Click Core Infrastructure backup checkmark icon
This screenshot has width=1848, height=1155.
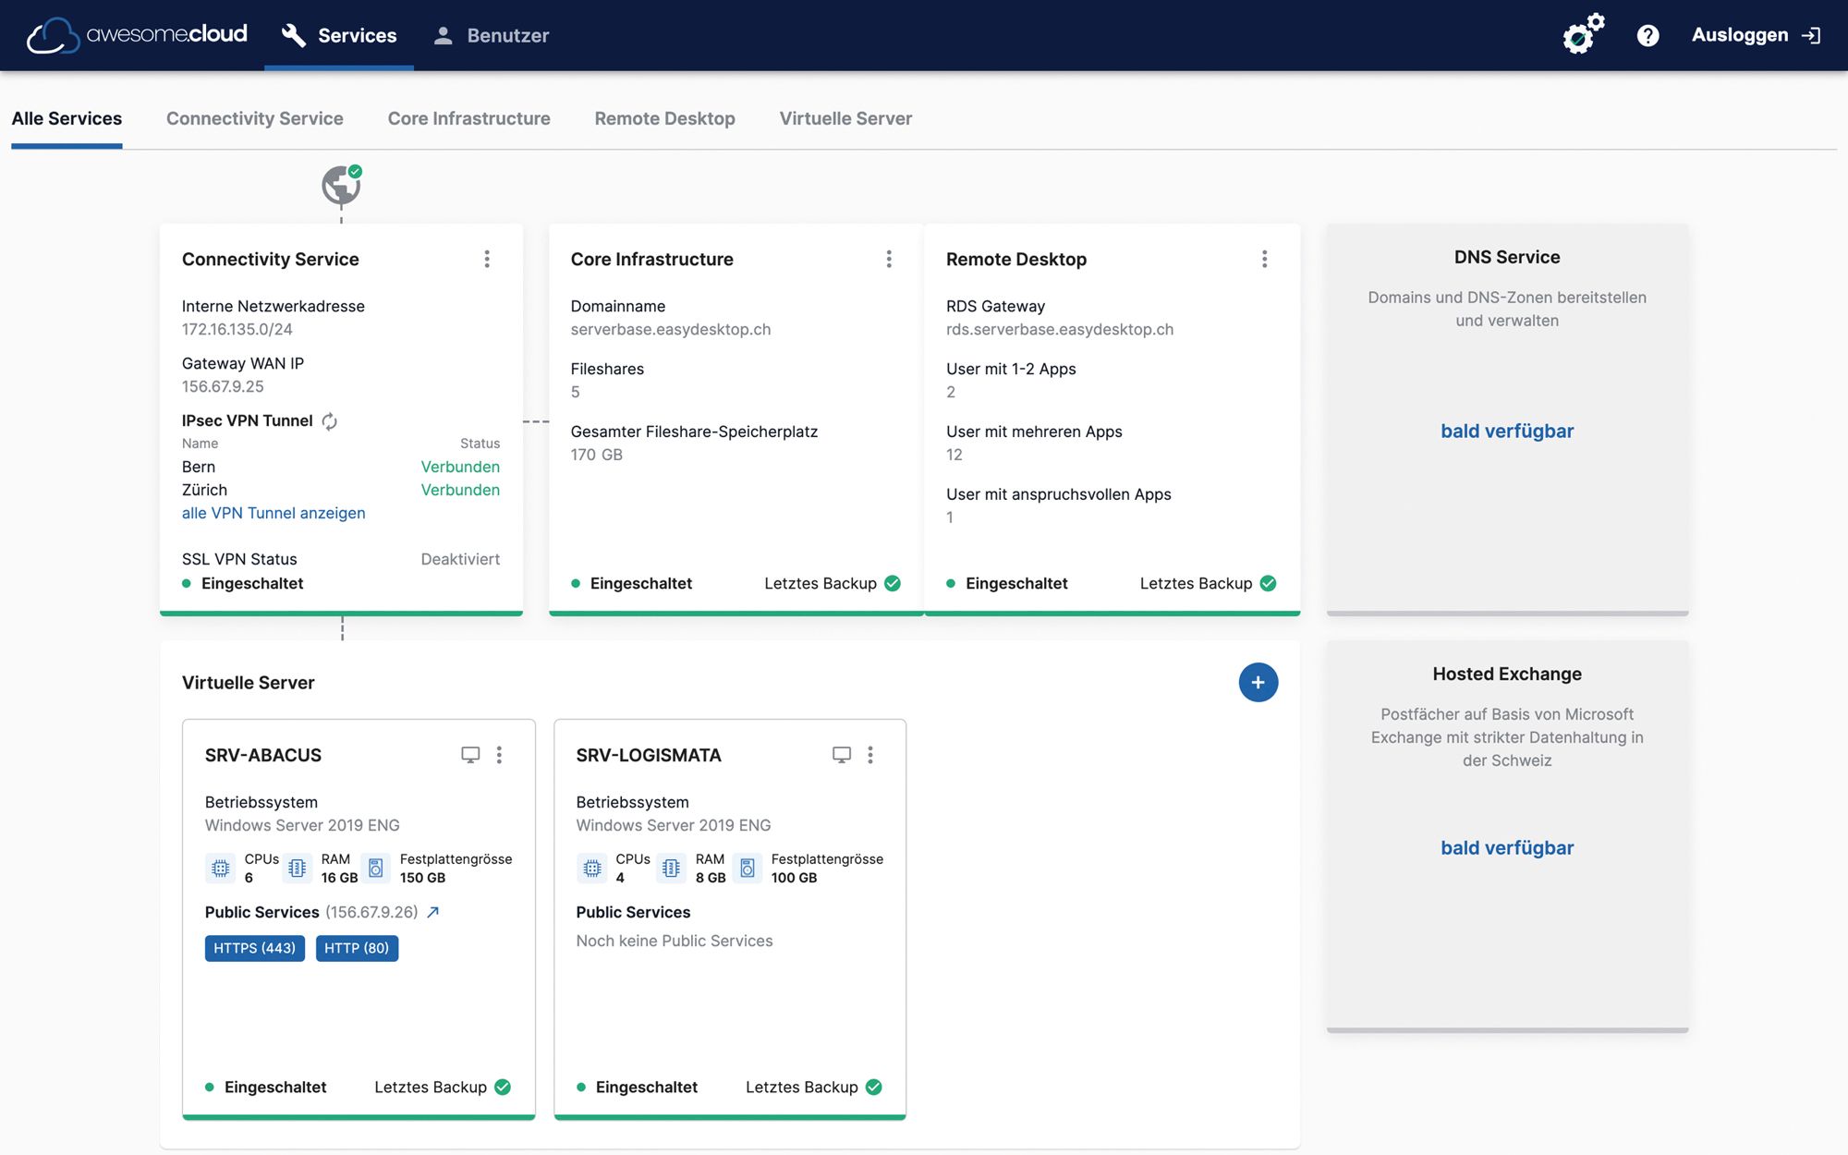(x=893, y=583)
